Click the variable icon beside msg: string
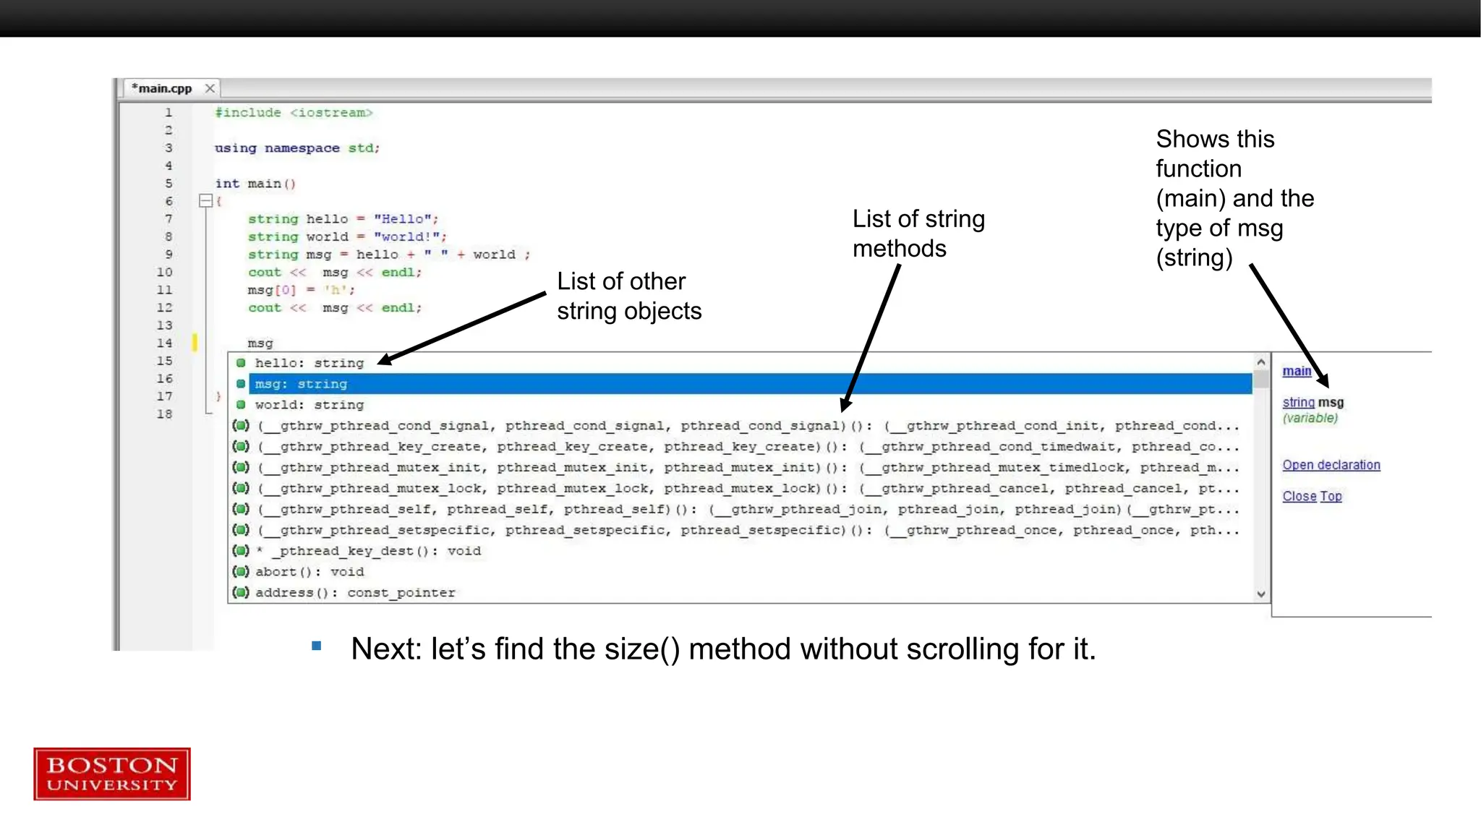 241,384
